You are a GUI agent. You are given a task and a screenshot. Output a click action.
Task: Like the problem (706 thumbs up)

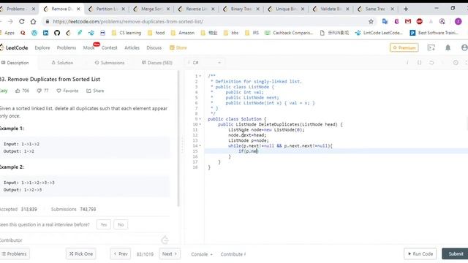22,91
